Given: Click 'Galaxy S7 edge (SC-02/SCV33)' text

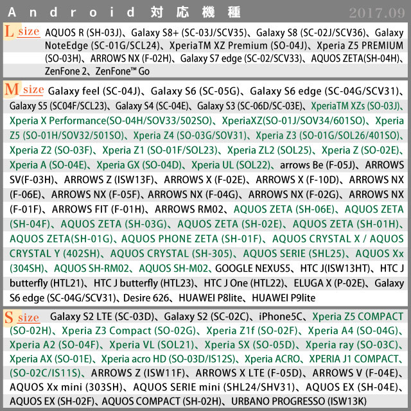Looking at the screenshot, I should pyautogui.click(x=241, y=58).
